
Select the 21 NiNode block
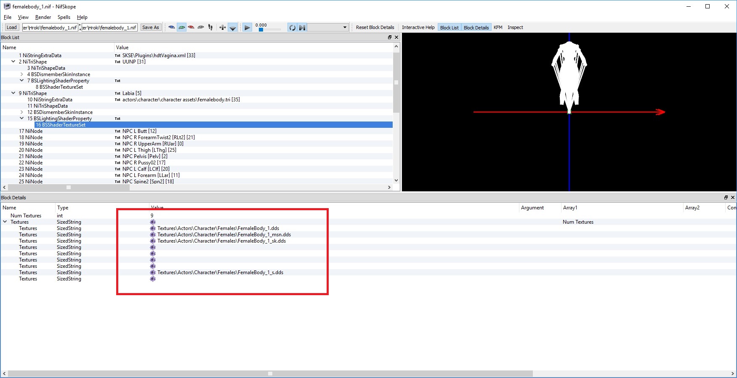tap(31, 156)
